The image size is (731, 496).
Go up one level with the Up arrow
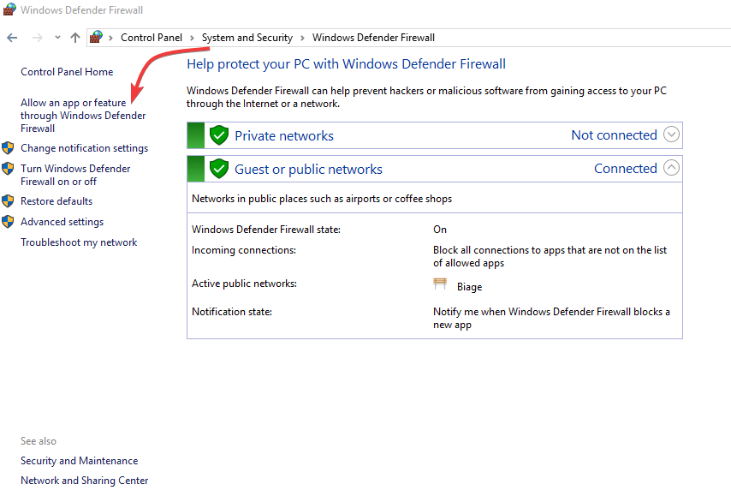[75, 38]
